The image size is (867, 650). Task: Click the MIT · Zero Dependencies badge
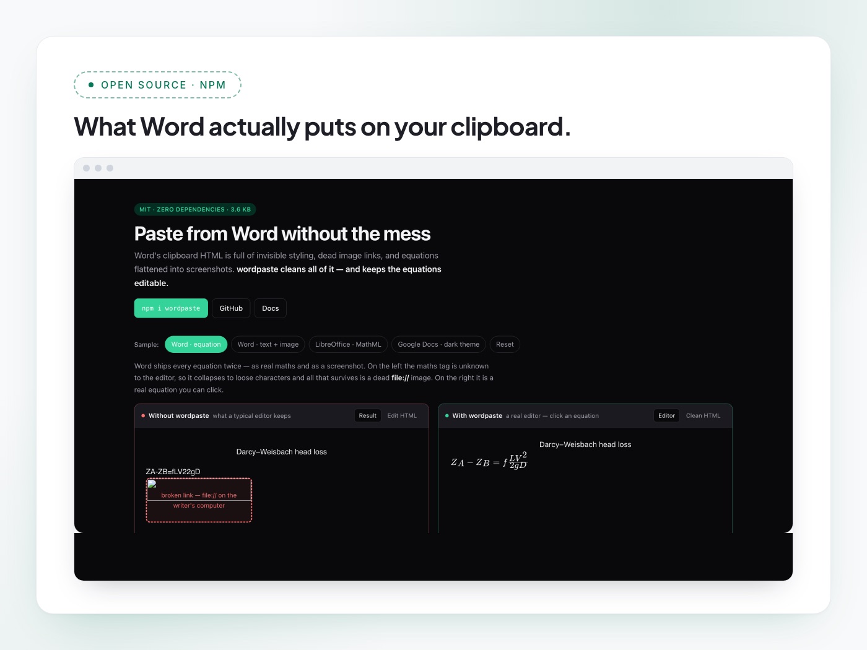coord(195,209)
